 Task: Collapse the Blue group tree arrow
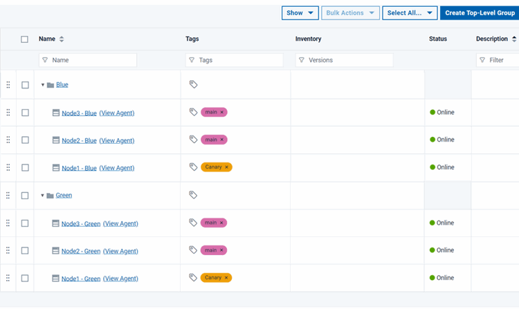coord(42,85)
